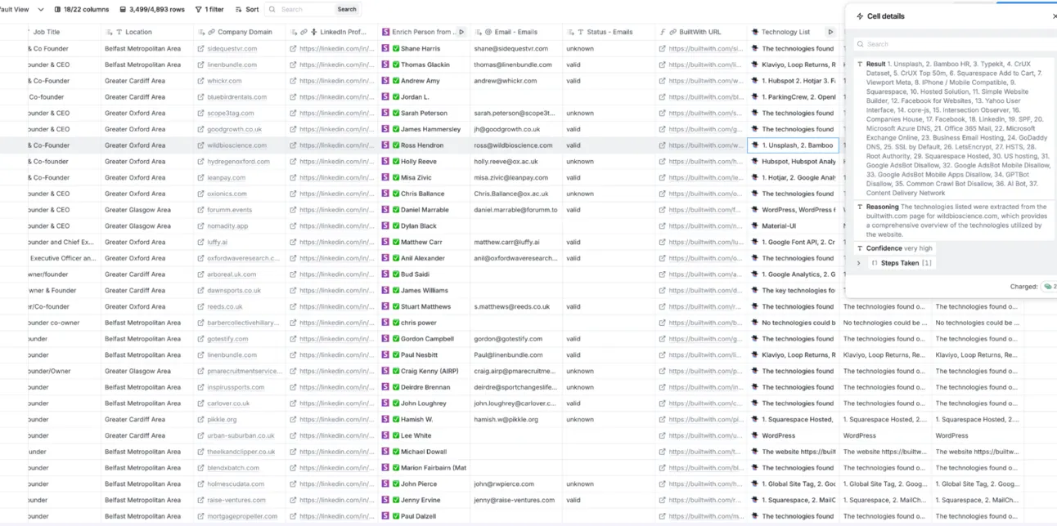Open the raise-ventures.com domain link
Image resolution: width=1057 pixels, height=526 pixels.
[236, 500]
